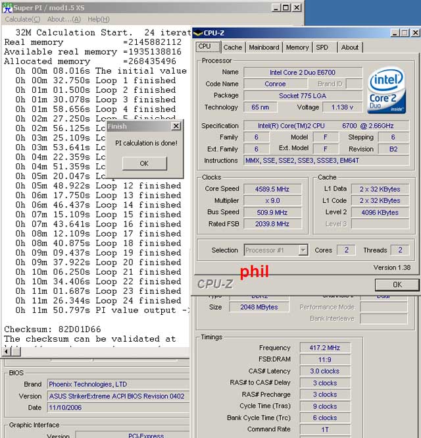Switch to the Memory tab

click(x=297, y=47)
